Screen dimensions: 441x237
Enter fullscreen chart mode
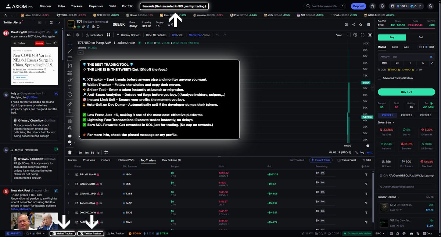coord(363,35)
